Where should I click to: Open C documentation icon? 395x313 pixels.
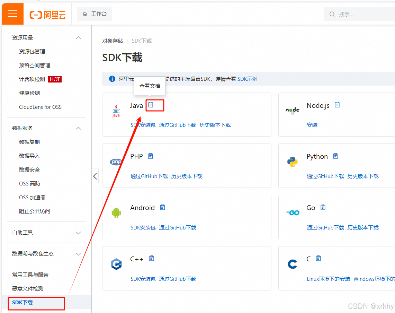click(318, 258)
